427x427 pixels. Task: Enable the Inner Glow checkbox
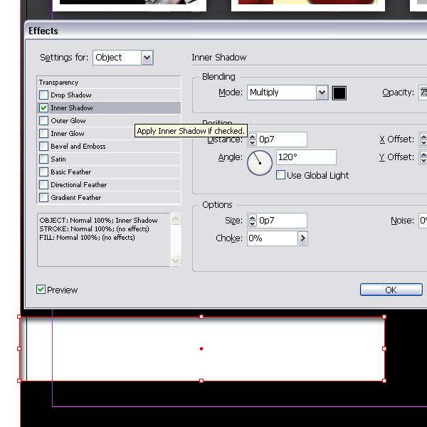click(x=43, y=134)
